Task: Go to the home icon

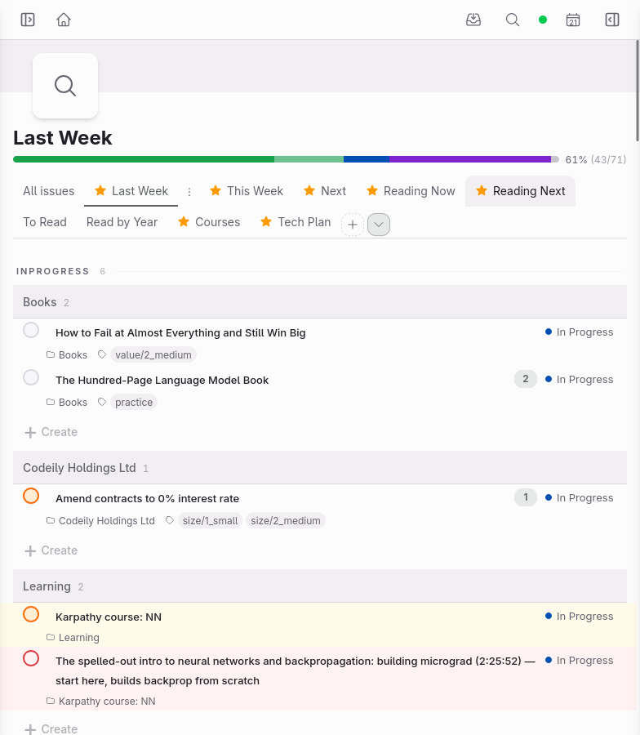Action: [x=64, y=20]
